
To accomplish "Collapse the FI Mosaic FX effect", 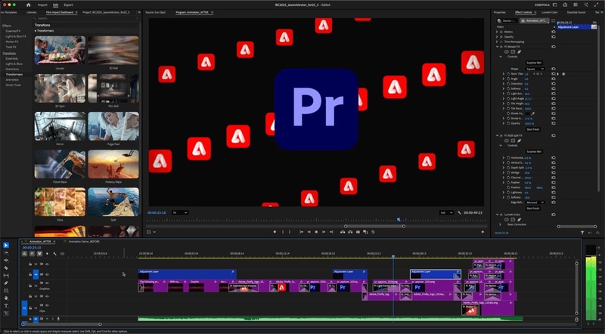I will (x=497, y=47).
